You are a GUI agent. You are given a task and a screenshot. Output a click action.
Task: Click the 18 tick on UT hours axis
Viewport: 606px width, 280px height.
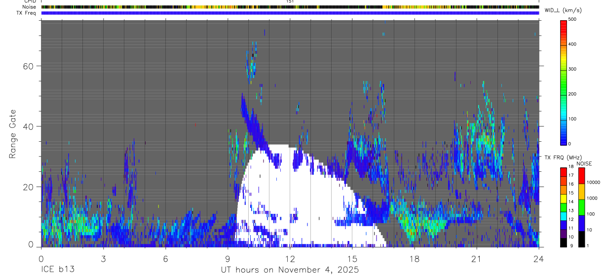(415, 259)
